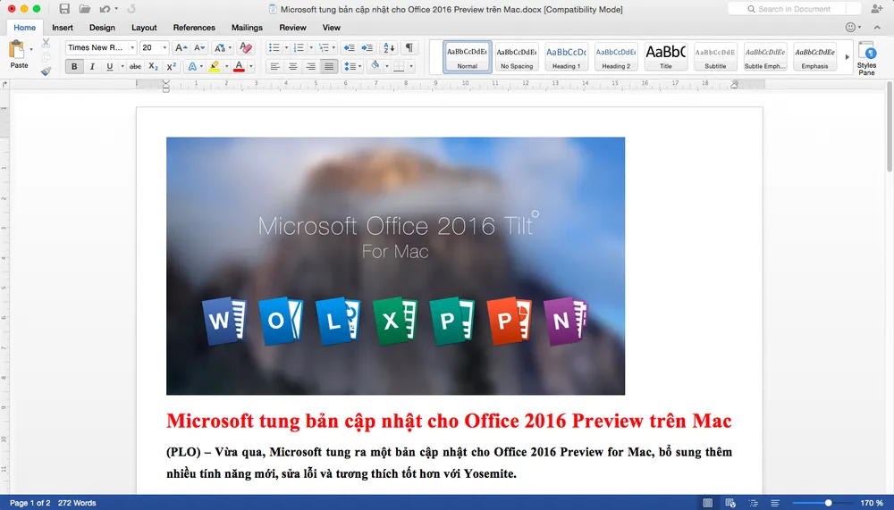Sort text with the A-Z icon

389,48
